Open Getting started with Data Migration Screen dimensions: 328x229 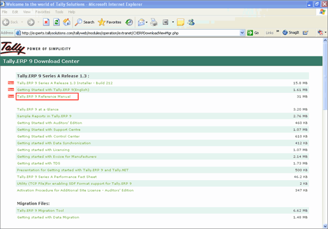tap(48, 217)
